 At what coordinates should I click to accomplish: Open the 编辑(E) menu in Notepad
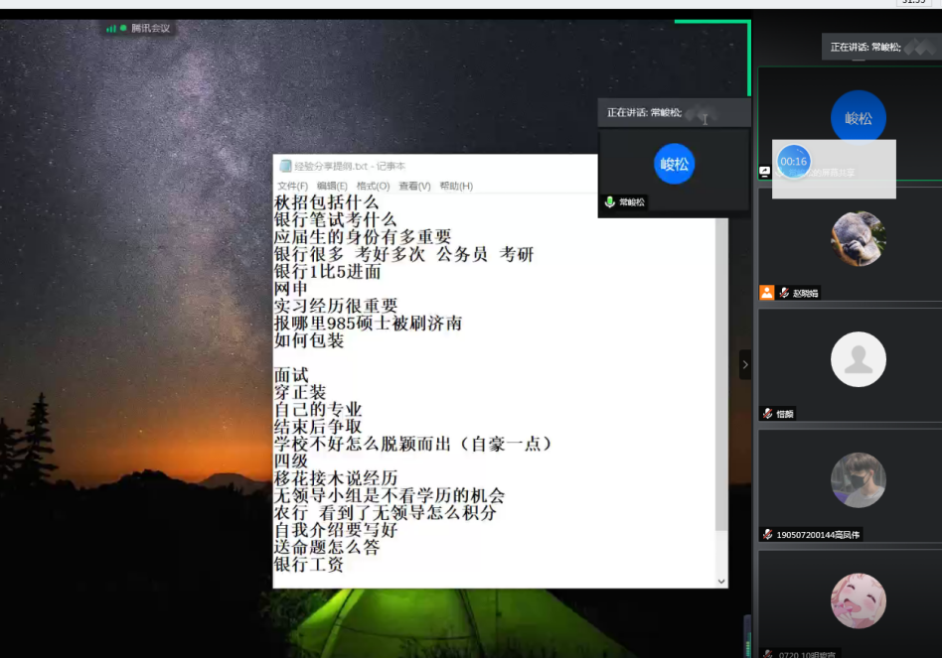(332, 187)
